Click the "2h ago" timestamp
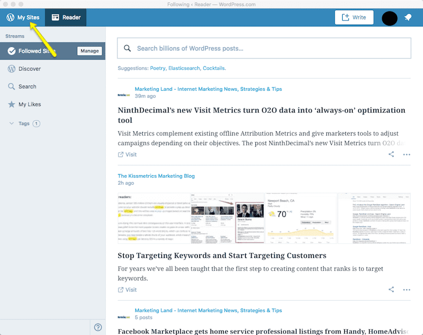Viewport: 423px width, 335px height. click(126, 183)
